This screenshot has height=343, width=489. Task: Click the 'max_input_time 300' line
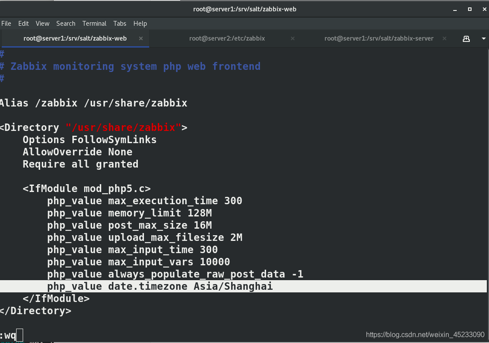133,250
